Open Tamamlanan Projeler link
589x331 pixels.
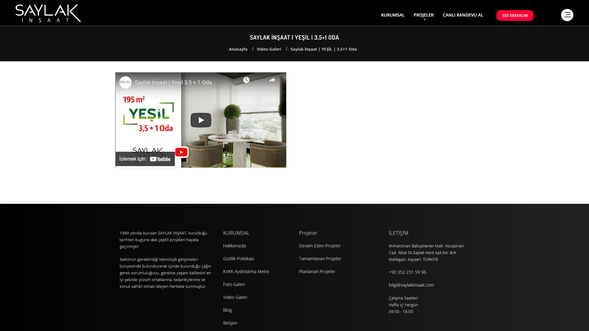(320, 259)
